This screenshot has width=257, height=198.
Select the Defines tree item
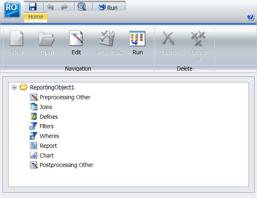(x=49, y=117)
